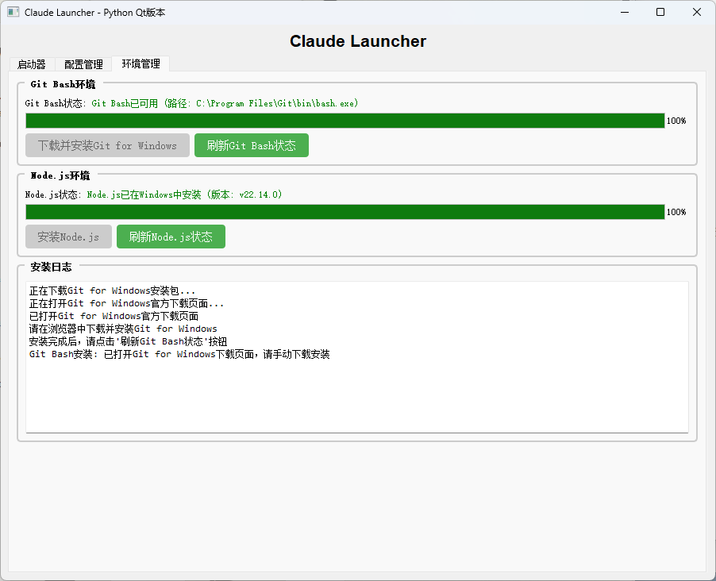Image resolution: width=716 pixels, height=581 pixels.
Task: Click the Node.js状态: label
Action: [53, 194]
